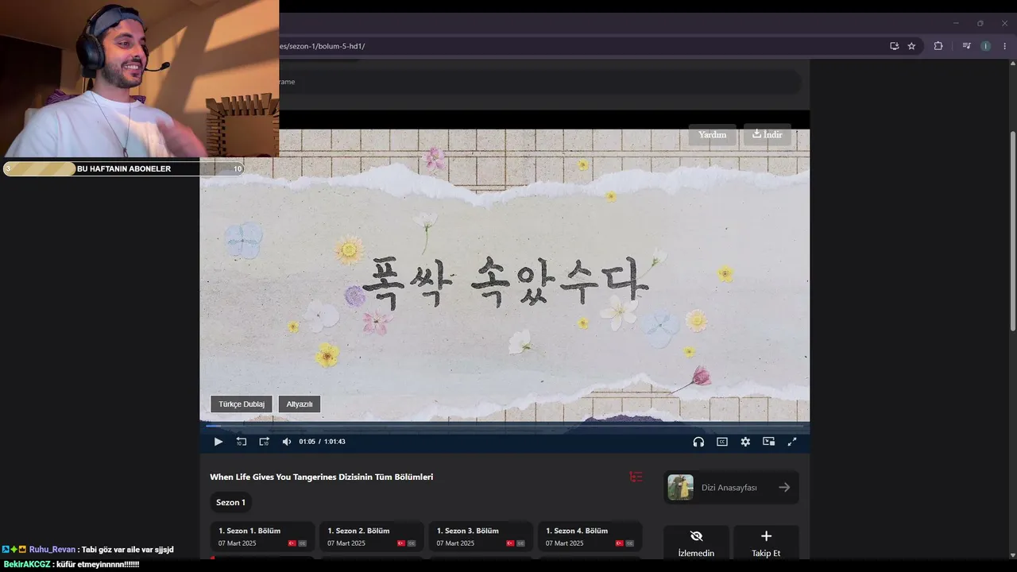
Task: Select Türkçe Dublaj audio option
Action: (x=242, y=404)
